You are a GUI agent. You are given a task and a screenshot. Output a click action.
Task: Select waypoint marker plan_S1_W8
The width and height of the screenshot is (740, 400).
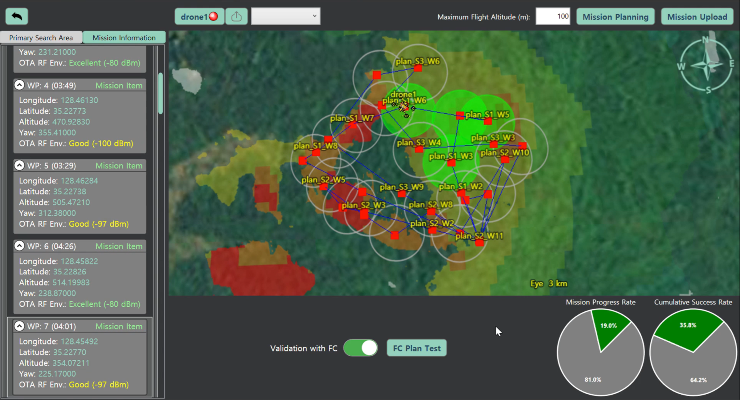tap(316, 153)
